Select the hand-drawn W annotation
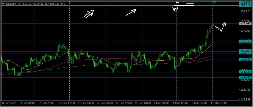Image resolution: width=253 pixels, height=107 pixels. [x=175, y=9]
